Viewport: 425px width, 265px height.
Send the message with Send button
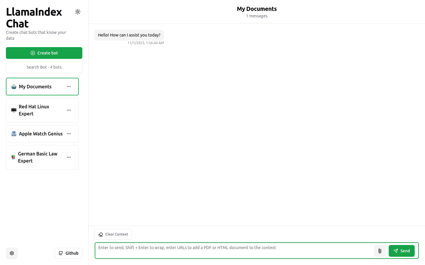[x=402, y=251]
